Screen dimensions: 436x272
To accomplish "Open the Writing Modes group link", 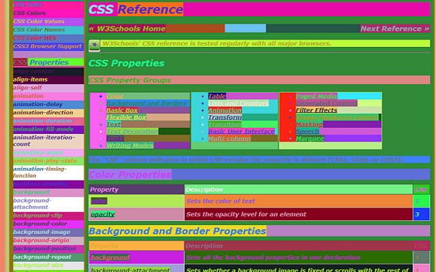I will [130, 145].
